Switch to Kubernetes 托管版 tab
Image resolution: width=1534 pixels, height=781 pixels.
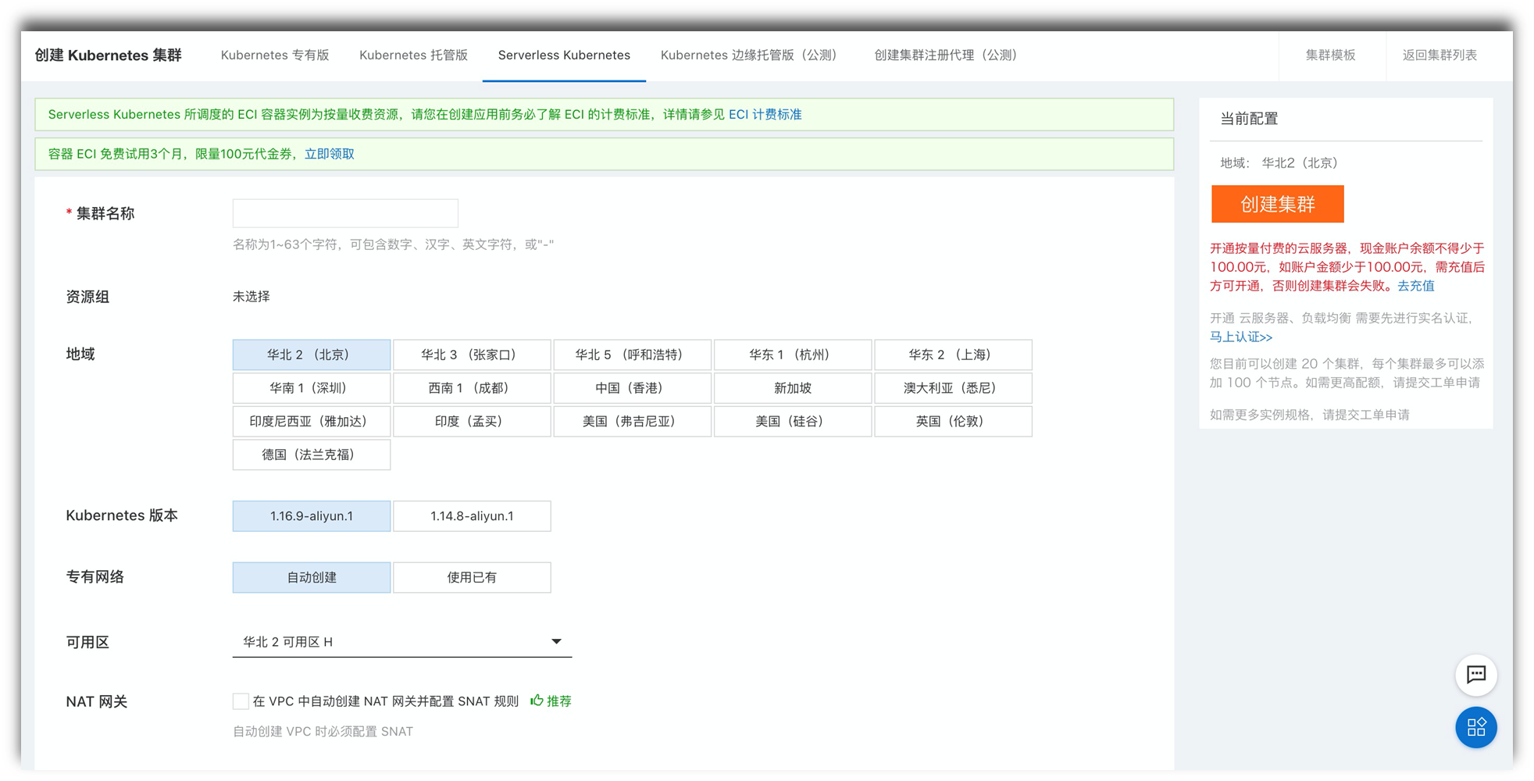click(x=413, y=55)
